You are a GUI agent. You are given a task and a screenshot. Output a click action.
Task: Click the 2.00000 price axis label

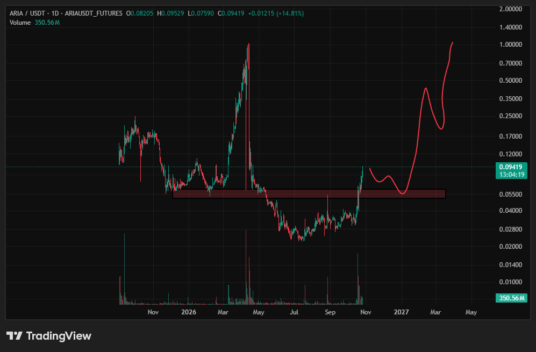tap(511, 9)
